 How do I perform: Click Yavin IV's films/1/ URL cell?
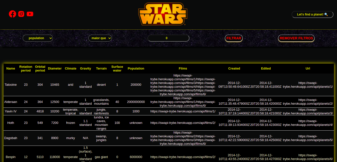click(183, 111)
